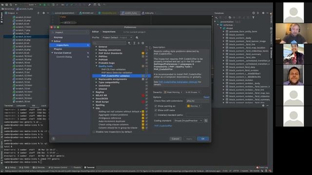Screen dimensions: 312x175
Task: Expand the Probable bugs group
Action: pos(97,63)
